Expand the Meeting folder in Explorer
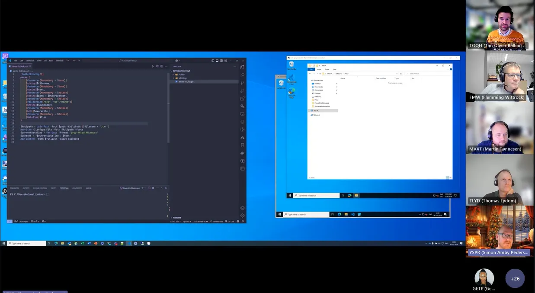This screenshot has height=293, width=535. (182, 78)
